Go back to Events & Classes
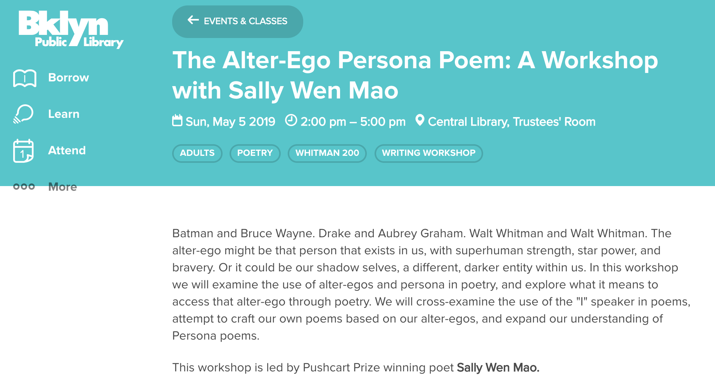 238,22
